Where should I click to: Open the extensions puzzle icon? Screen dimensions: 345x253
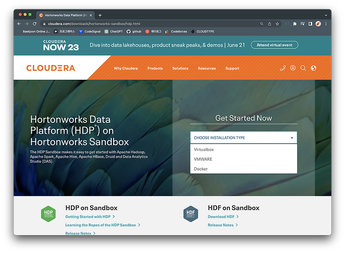(295, 24)
